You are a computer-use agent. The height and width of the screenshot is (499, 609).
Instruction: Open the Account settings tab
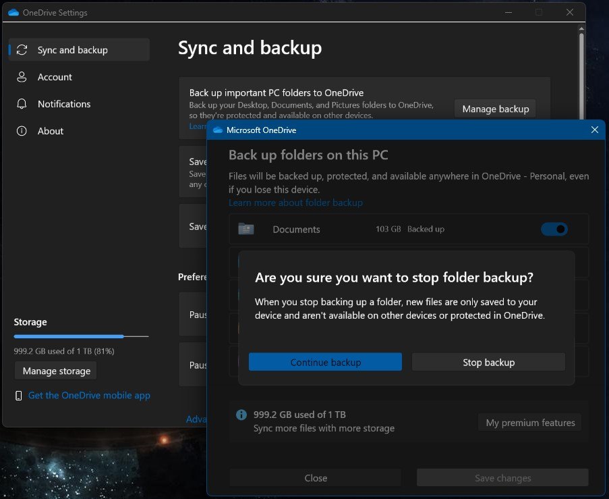55,77
